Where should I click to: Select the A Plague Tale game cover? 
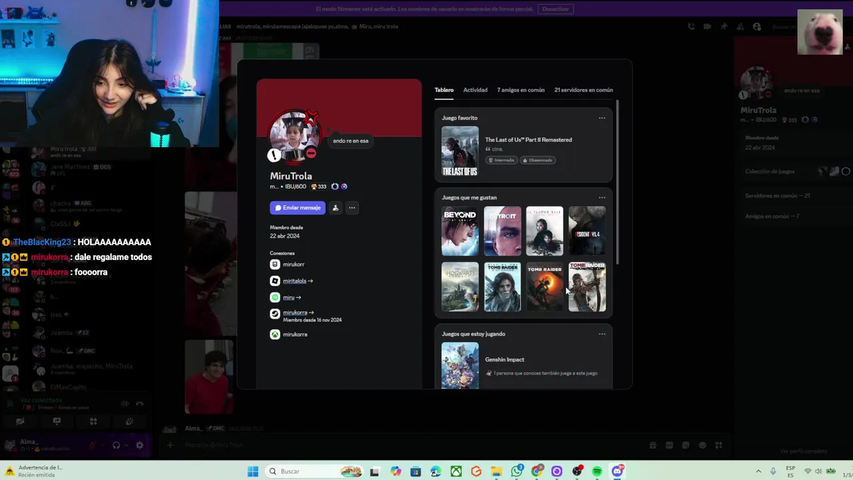pos(544,231)
